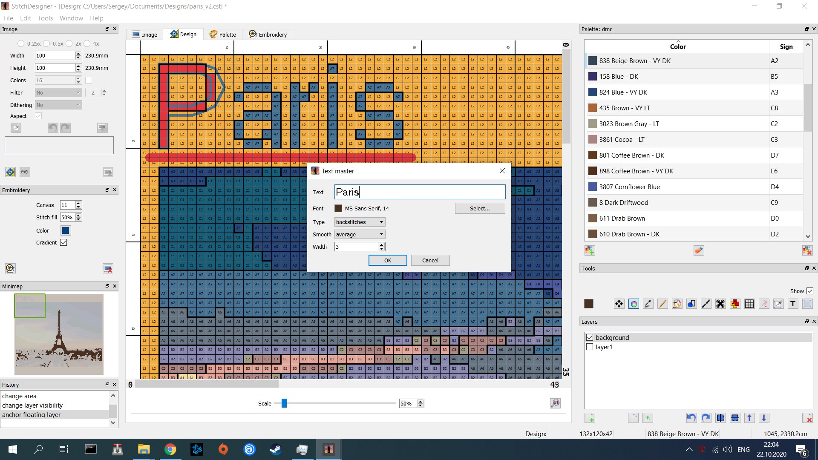Uncheck the Gradient option in Embroidery panel
Screen dimensions: 818x460
pyautogui.click(x=64, y=242)
